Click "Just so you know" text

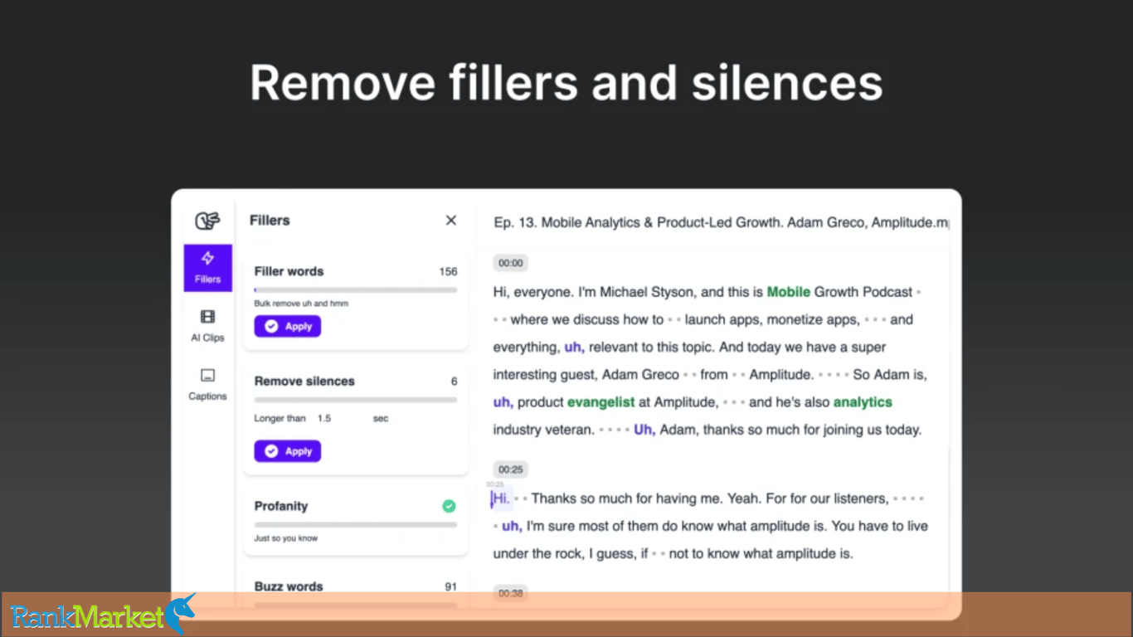pos(286,538)
